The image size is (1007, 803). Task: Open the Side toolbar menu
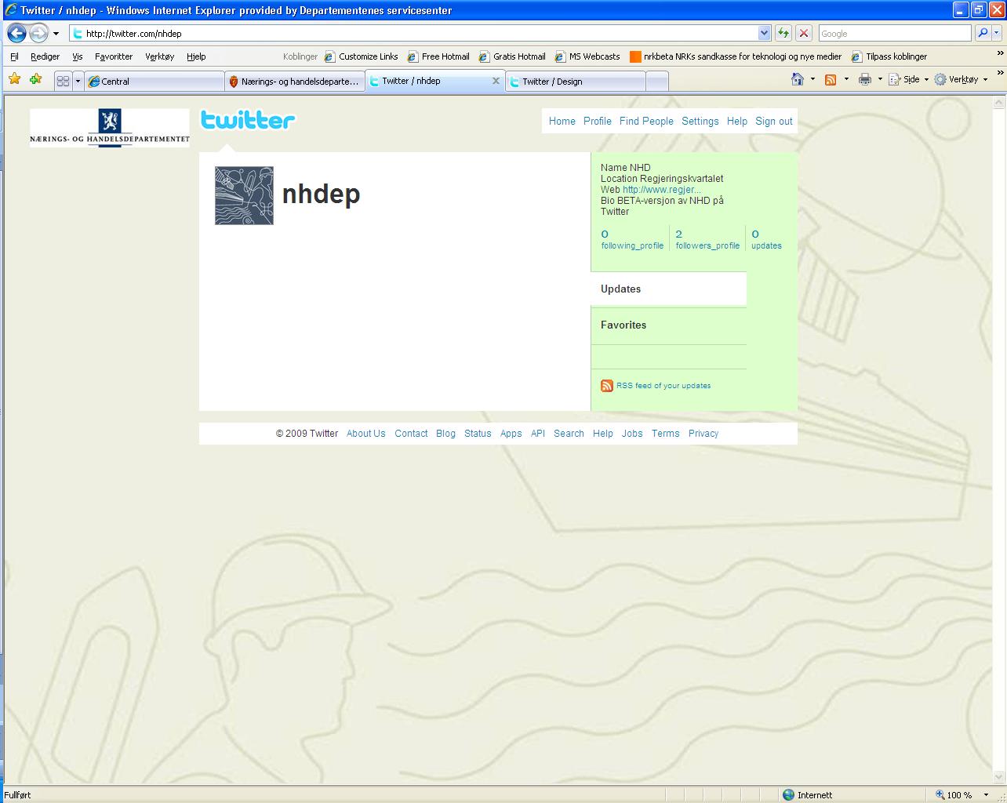[x=909, y=79]
